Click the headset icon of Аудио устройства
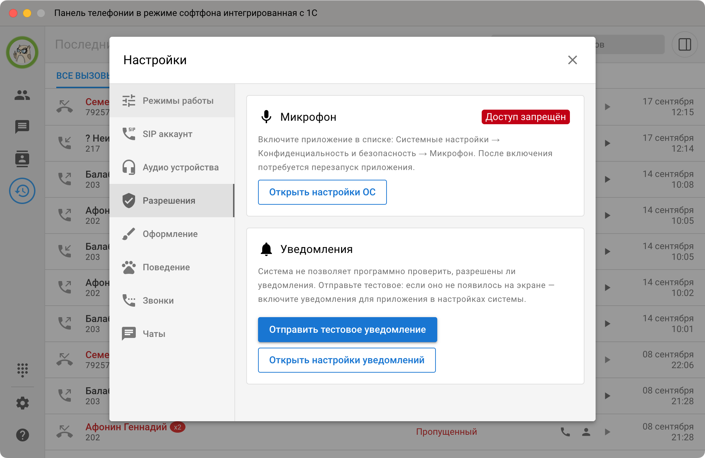 pos(128,167)
